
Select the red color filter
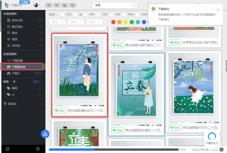tap(114, 22)
